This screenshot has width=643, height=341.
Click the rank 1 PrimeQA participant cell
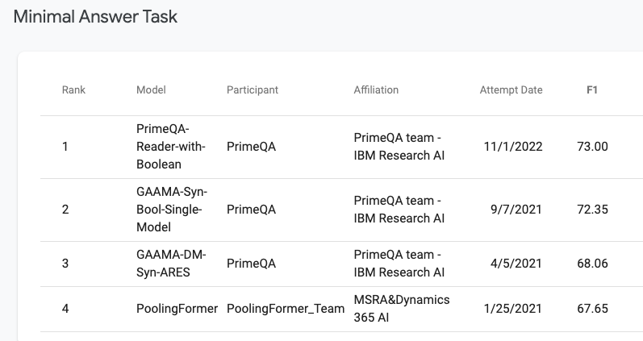[251, 147]
